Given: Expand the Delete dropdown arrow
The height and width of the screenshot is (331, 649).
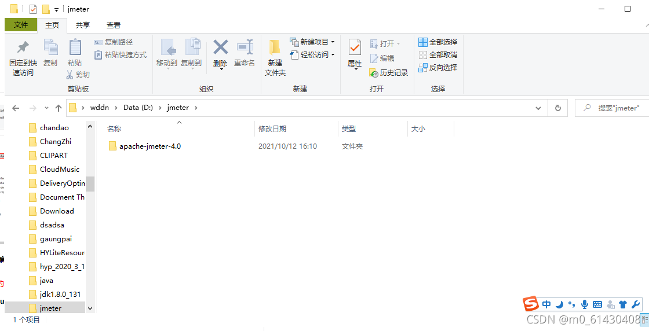Looking at the screenshot, I should pos(221,69).
